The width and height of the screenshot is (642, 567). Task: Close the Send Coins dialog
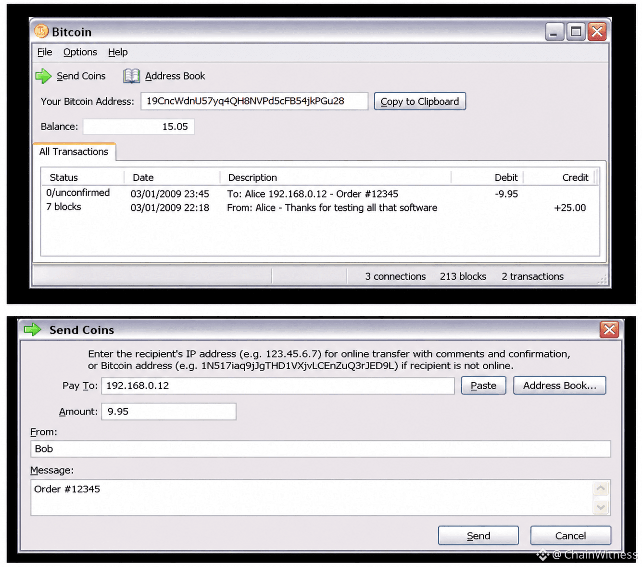pos(609,330)
